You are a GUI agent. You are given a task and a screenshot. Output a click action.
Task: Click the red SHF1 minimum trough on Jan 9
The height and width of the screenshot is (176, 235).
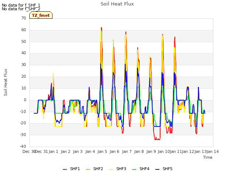157,139
